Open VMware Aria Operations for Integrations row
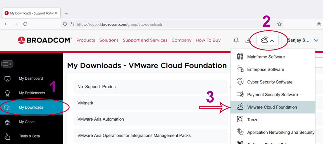 [151, 135]
